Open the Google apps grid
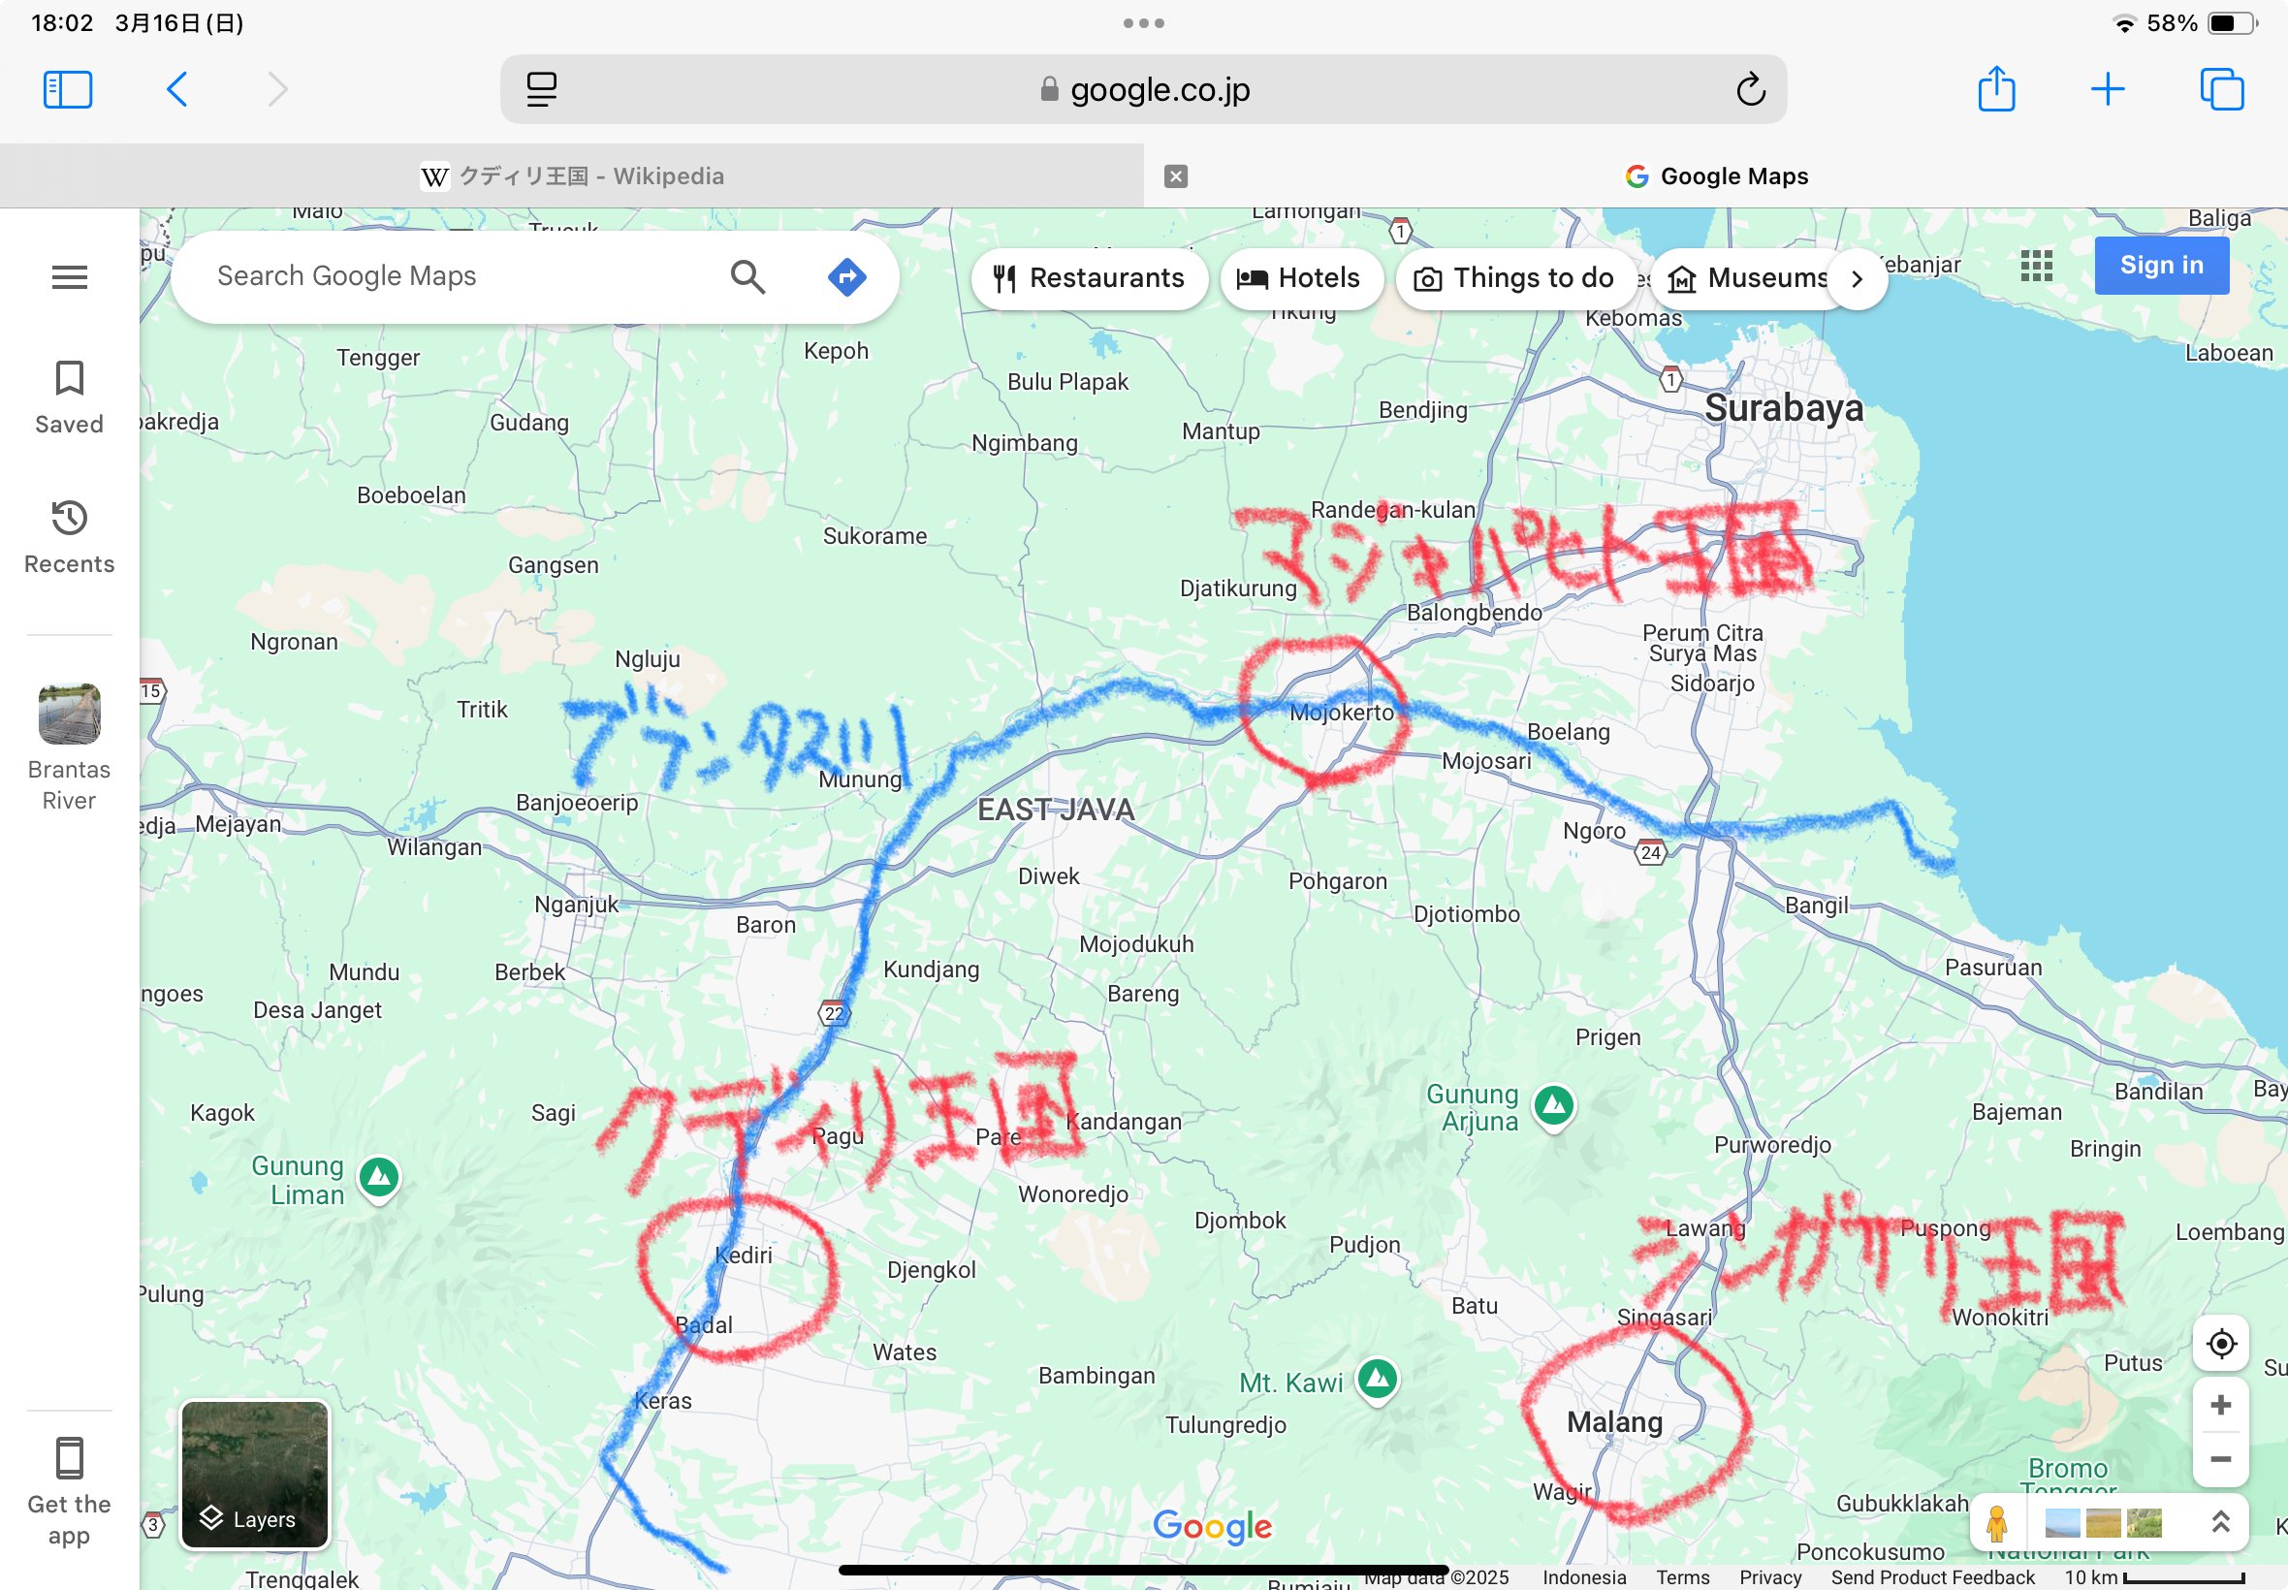The image size is (2288, 1590). tap(2036, 266)
